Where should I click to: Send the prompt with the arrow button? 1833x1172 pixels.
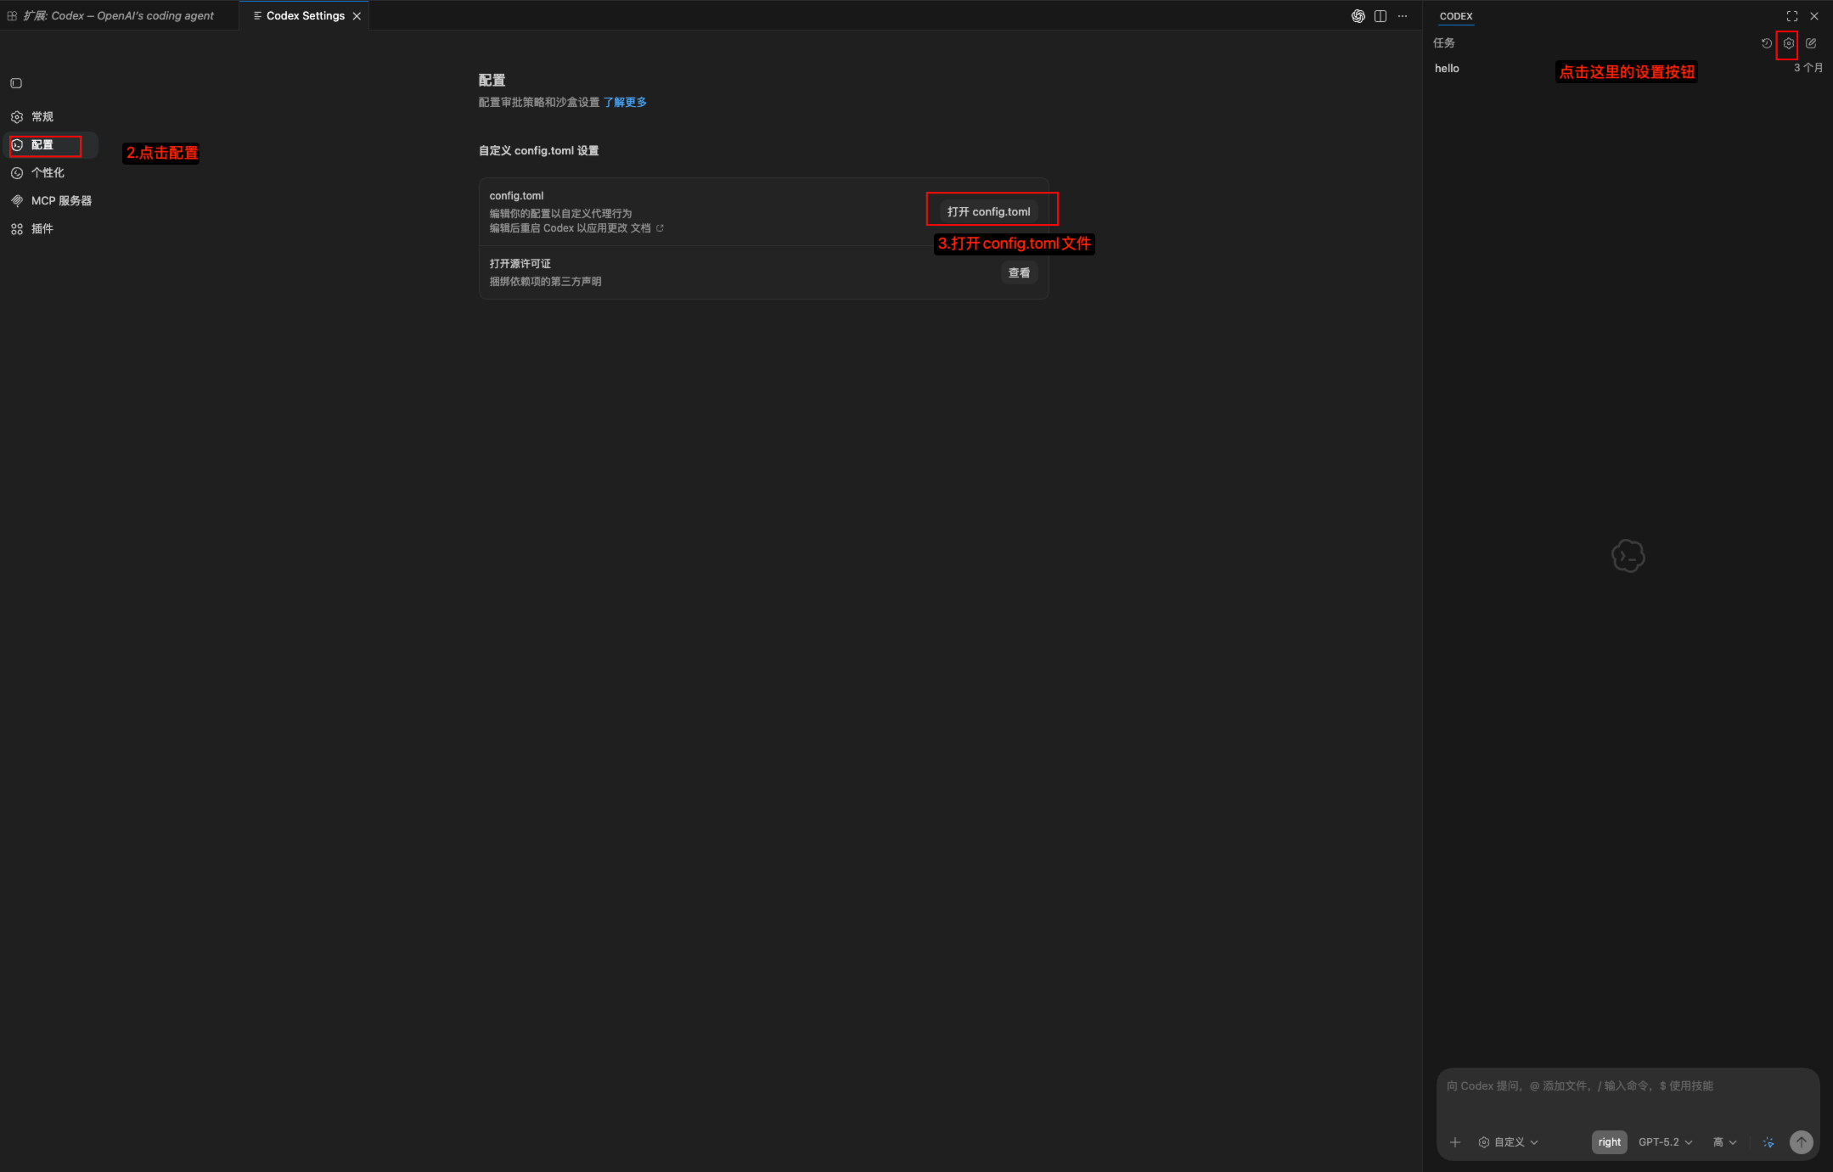pyautogui.click(x=1802, y=1142)
